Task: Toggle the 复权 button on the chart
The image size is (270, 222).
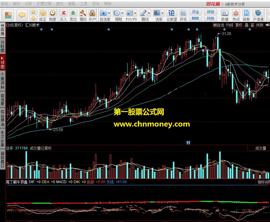Action: click(x=239, y=25)
